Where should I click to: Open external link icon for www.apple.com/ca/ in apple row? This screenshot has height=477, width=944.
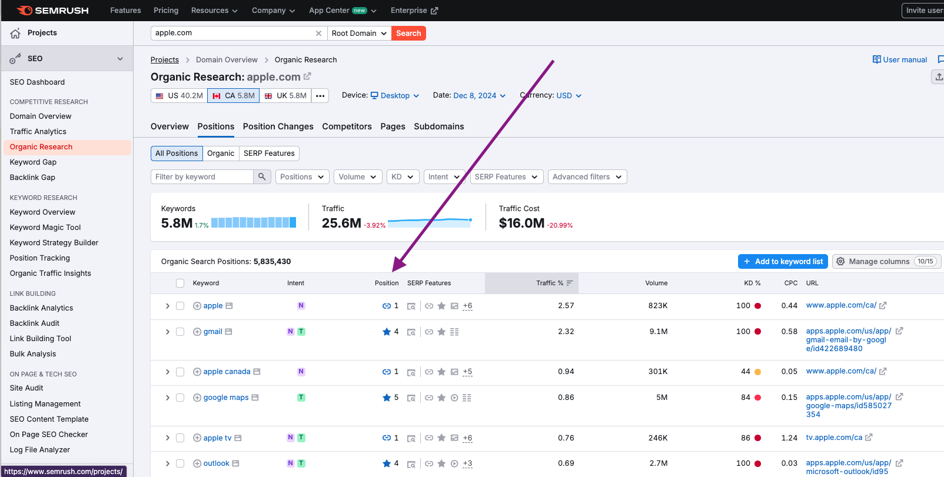(883, 305)
